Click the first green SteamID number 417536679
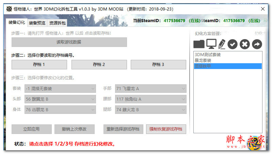The width and height of the screenshot is (272, 154). pos(174,21)
